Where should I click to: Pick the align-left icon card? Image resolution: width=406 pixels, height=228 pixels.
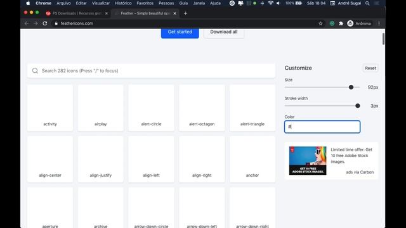pos(151,159)
